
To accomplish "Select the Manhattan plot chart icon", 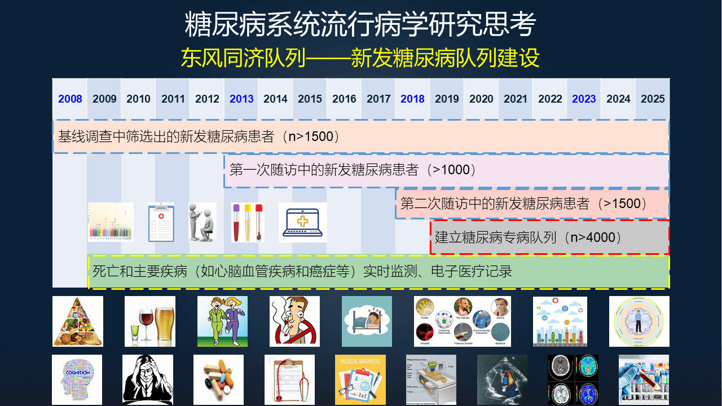I will coord(109,223).
